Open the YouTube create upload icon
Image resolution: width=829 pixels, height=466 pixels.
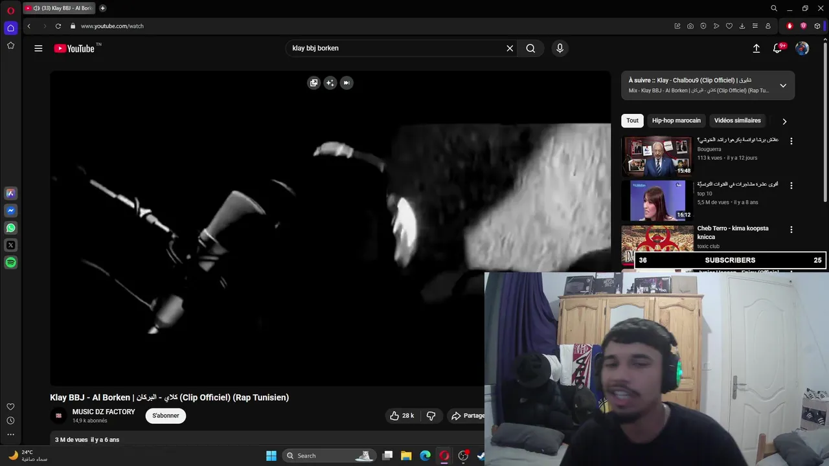(x=756, y=49)
